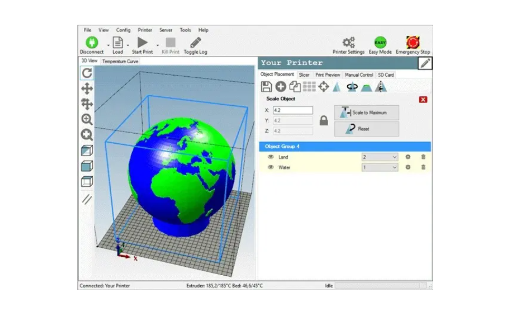529x321 pixels.
Task: Open the Printer menu
Action: point(145,30)
